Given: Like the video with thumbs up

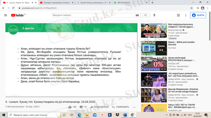Looking at the screenshot, I should pos(70,107).
